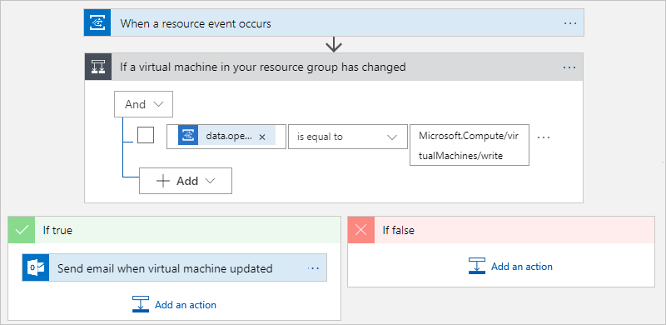Click the 'If true' branch header
Image resolution: width=666 pixels, height=325 pixels.
pyautogui.click(x=175, y=230)
